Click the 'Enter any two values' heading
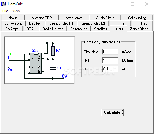The image size is (154, 134). 102,42
